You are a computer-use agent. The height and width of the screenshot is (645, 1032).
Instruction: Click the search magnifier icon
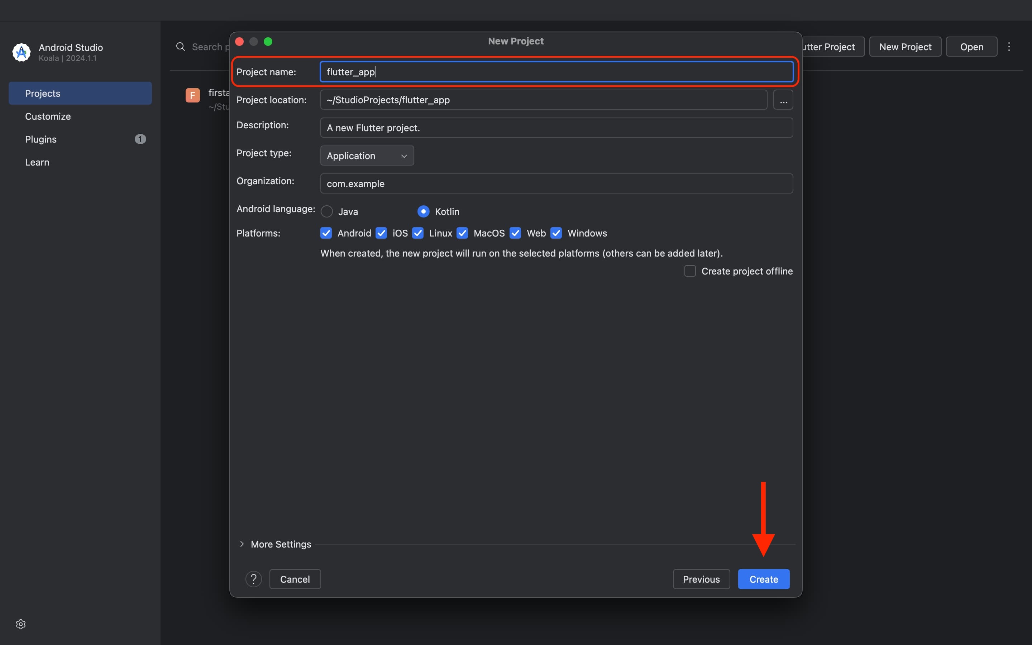[180, 47]
